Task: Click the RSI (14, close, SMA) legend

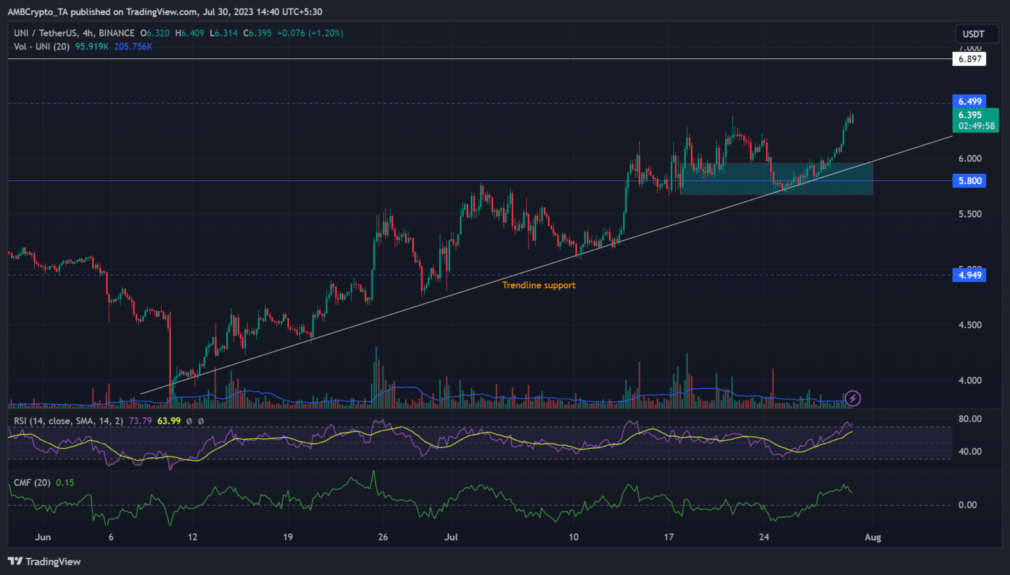Action: (68, 420)
